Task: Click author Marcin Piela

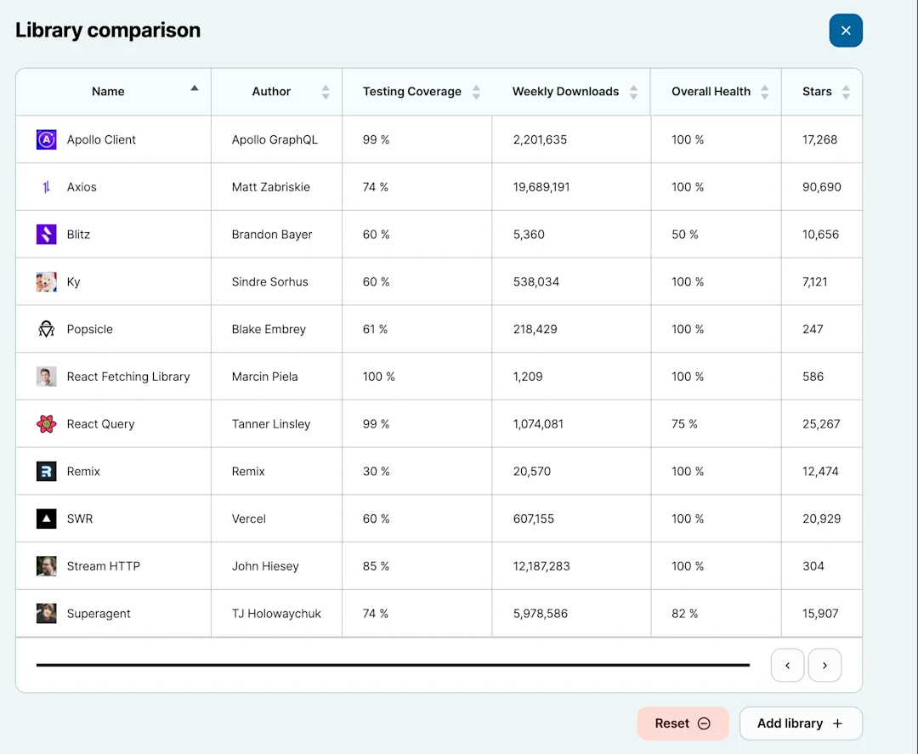Action: (264, 377)
